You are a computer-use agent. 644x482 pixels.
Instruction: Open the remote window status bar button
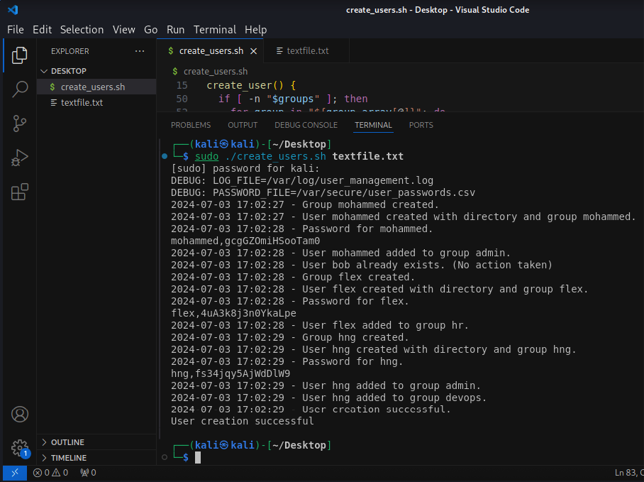click(x=15, y=473)
